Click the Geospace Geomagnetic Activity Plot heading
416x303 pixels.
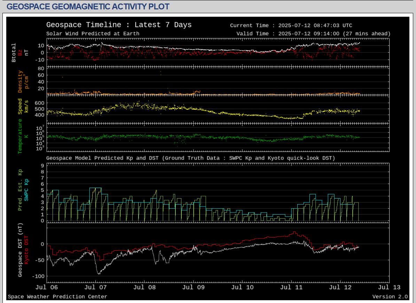(x=88, y=7)
